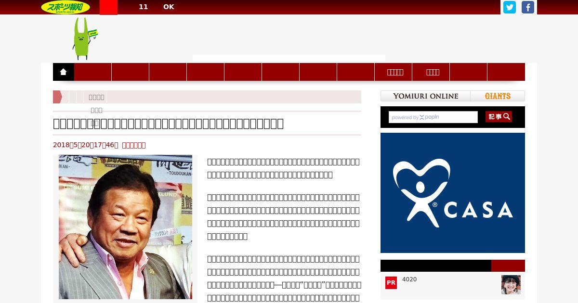Open the YOMIURI ONLINE tab
This screenshot has height=303, width=578.
425,96
